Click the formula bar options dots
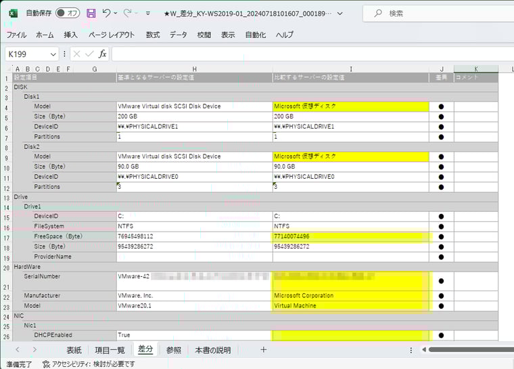The image size is (514, 369). pyautogui.click(x=64, y=54)
